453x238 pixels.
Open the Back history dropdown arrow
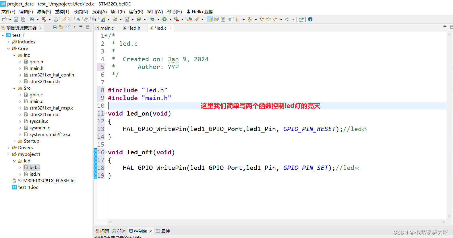pos(281,19)
